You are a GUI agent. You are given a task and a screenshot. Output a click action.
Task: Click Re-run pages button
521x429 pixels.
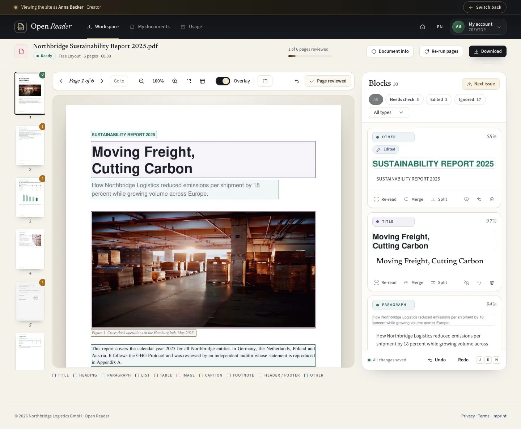tap(441, 51)
